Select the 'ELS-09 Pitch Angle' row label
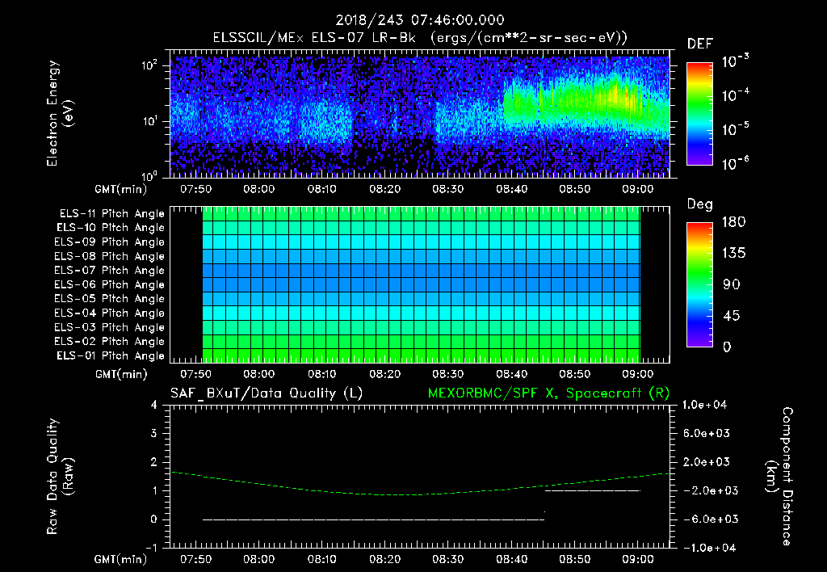Image resolution: width=827 pixels, height=572 pixels. (110, 242)
